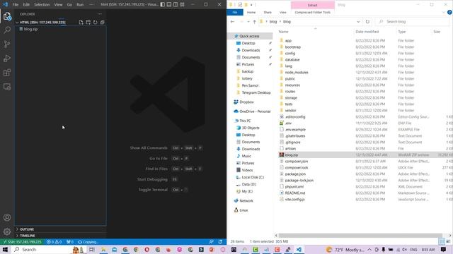Open Run and Debug view in VS Code
453x254 pixels.
click(x=7, y=58)
